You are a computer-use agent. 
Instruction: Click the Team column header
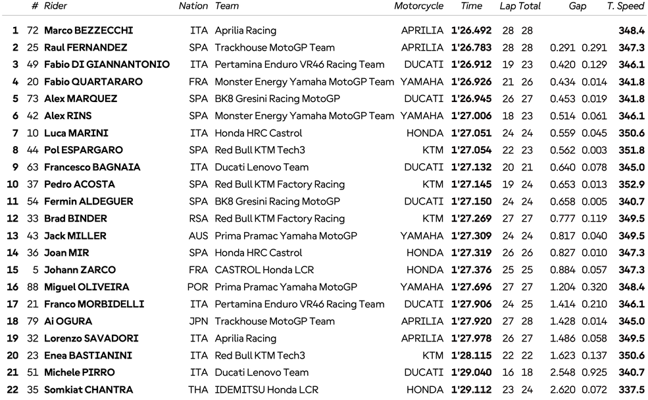point(227,6)
